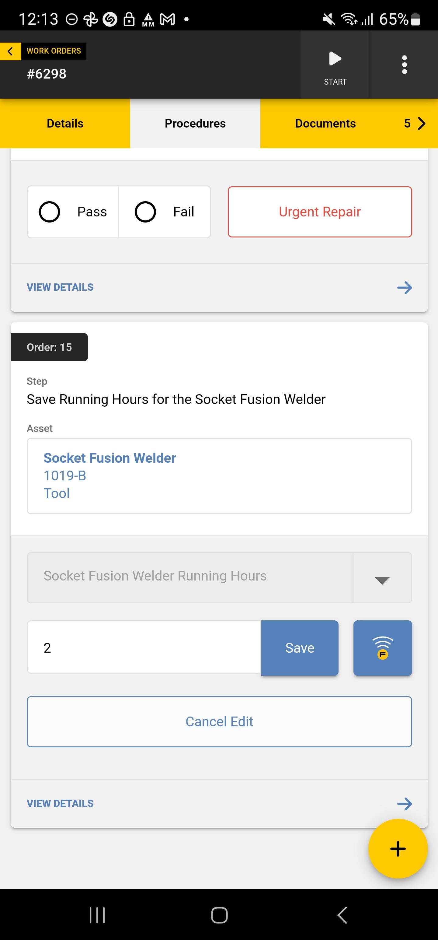
Task: Click the Urgent Repair button
Action: pos(320,212)
